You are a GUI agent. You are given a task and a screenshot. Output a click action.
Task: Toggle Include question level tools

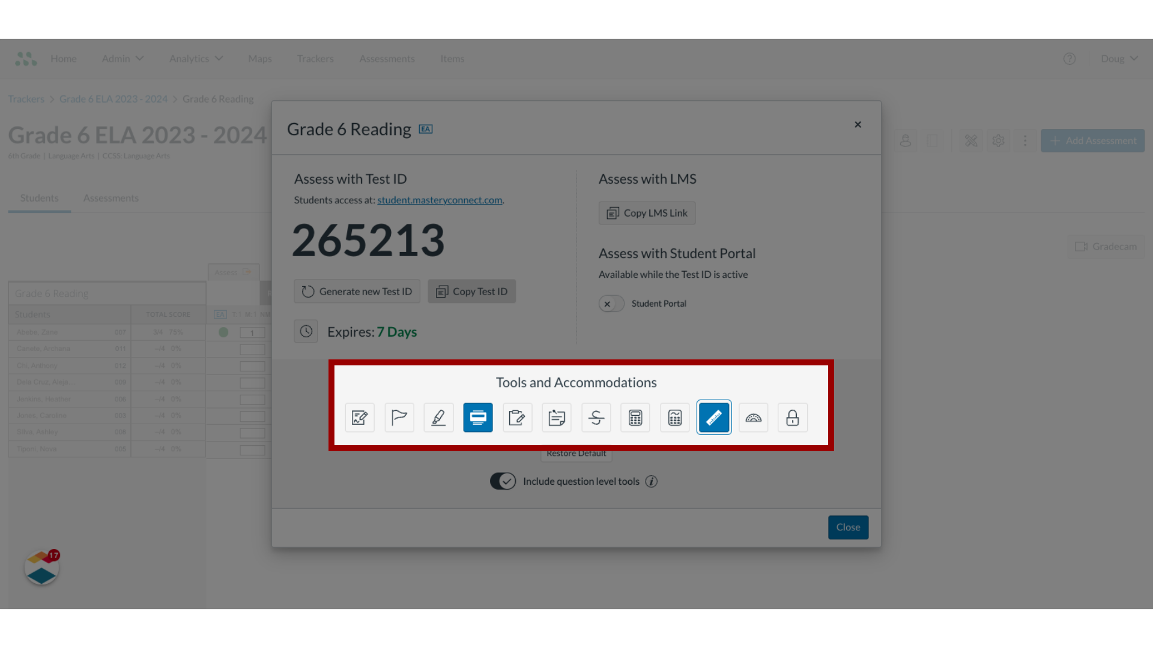click(x=503, y=481)
